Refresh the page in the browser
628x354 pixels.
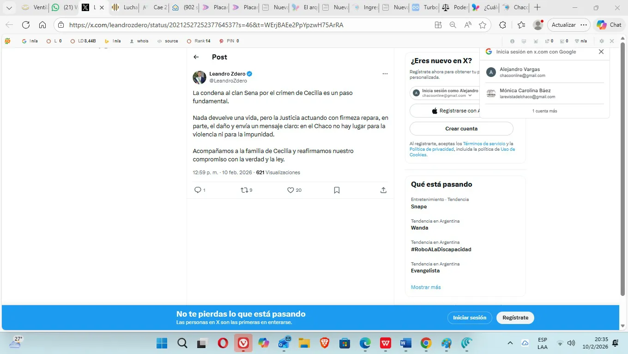[x=26, y=25]
